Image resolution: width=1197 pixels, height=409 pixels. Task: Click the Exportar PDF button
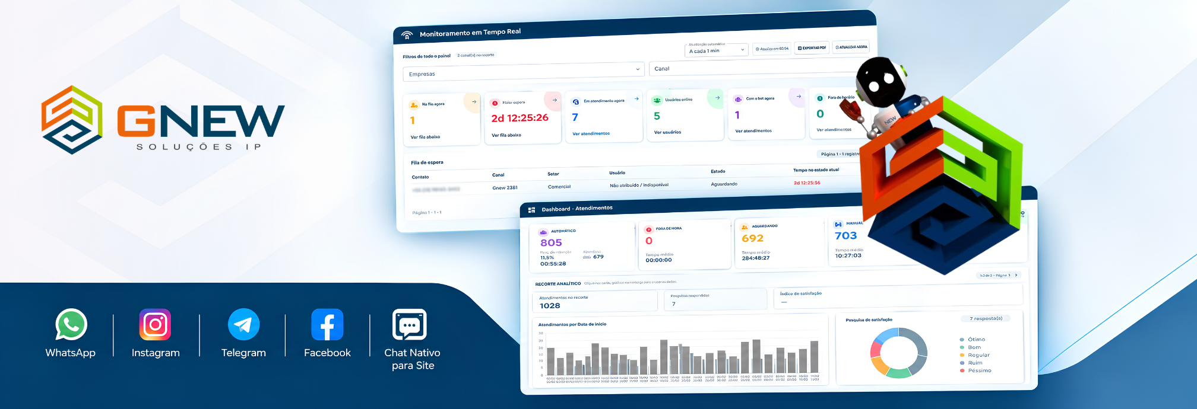pos(812,48)
